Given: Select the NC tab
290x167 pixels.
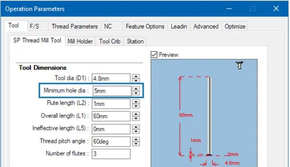Looking at the screenshot, I should point(112,26).
